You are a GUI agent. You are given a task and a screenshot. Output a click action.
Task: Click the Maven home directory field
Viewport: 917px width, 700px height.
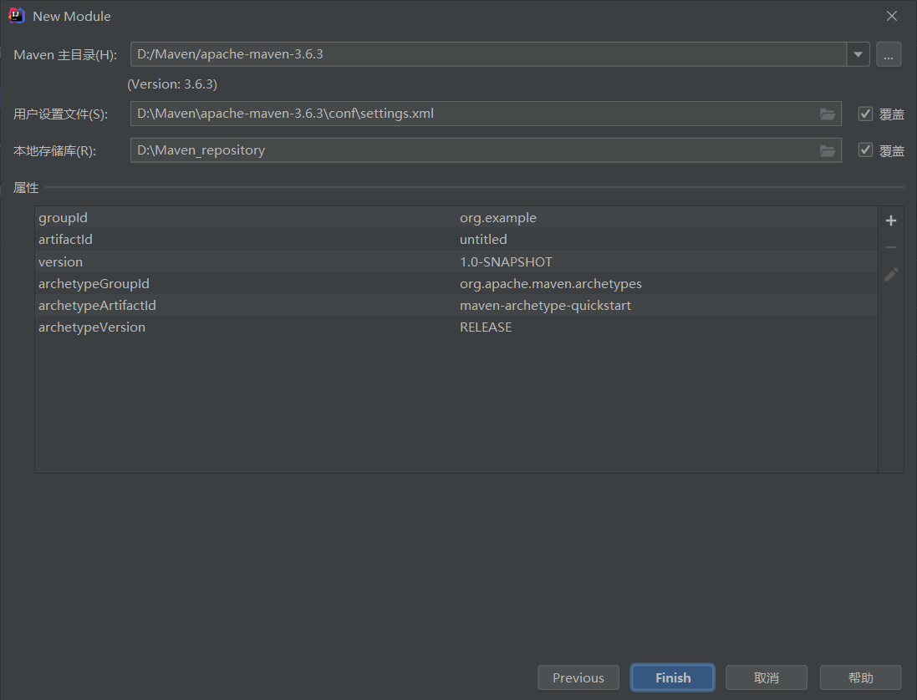pyautogui.click(x=488, y=54)
